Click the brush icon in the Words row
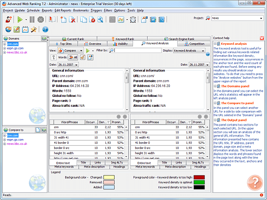The image size is (267, 200). coord(83,57)
